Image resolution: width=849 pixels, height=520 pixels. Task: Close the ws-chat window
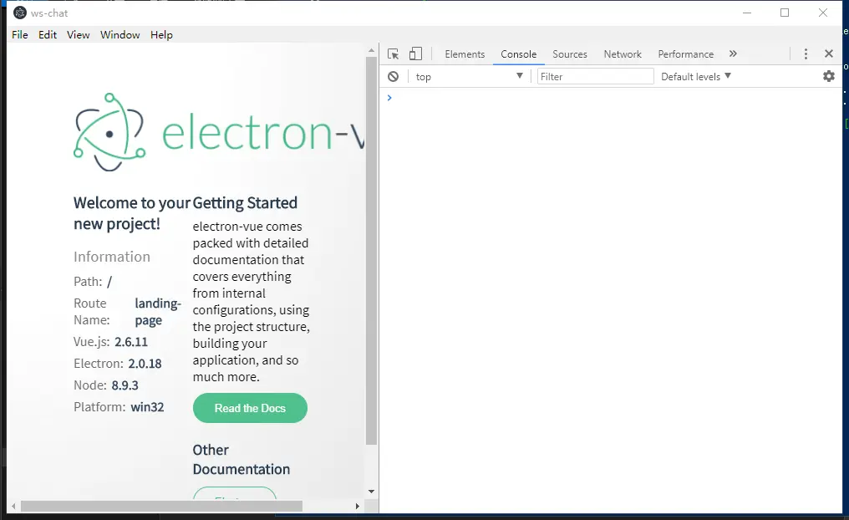pos(822,13)
